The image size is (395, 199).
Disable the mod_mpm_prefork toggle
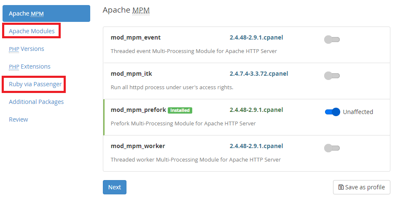pos(333,112)
